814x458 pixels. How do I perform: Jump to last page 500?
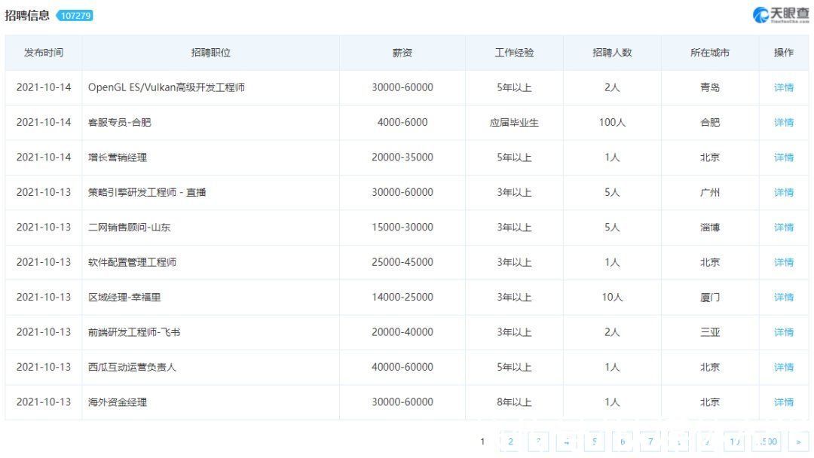pos(767,442)
